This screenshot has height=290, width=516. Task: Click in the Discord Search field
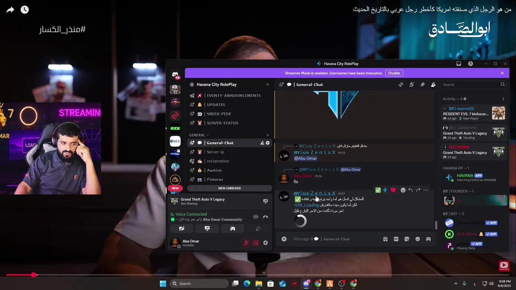tap(474, 85)
